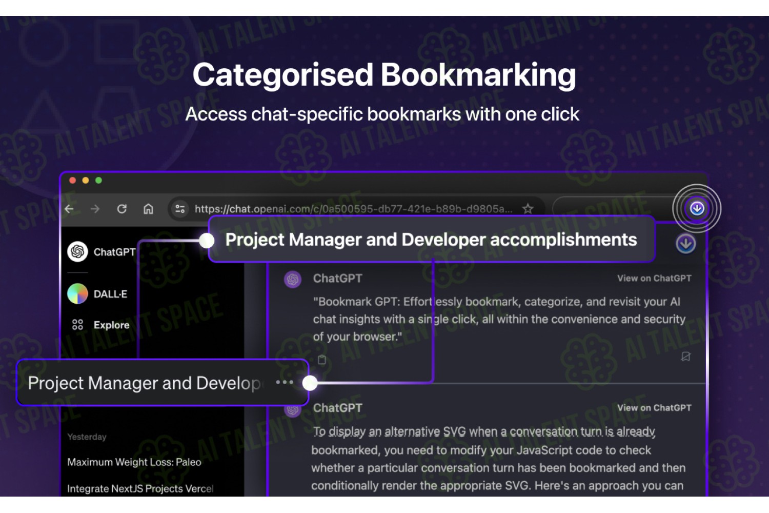Image resolution: width=769 pixels, height=513 pixels.
Task: Bookmark page with the star icon
Action: (528, 209)
